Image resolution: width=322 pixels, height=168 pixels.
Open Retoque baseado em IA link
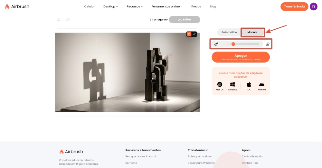click(141, 156)
